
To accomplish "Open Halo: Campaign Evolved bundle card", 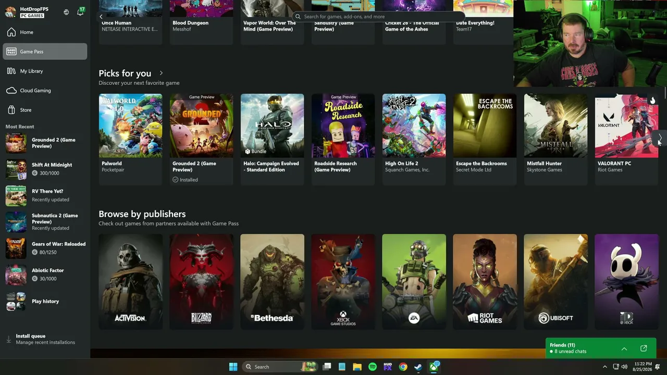I will 273,139.
